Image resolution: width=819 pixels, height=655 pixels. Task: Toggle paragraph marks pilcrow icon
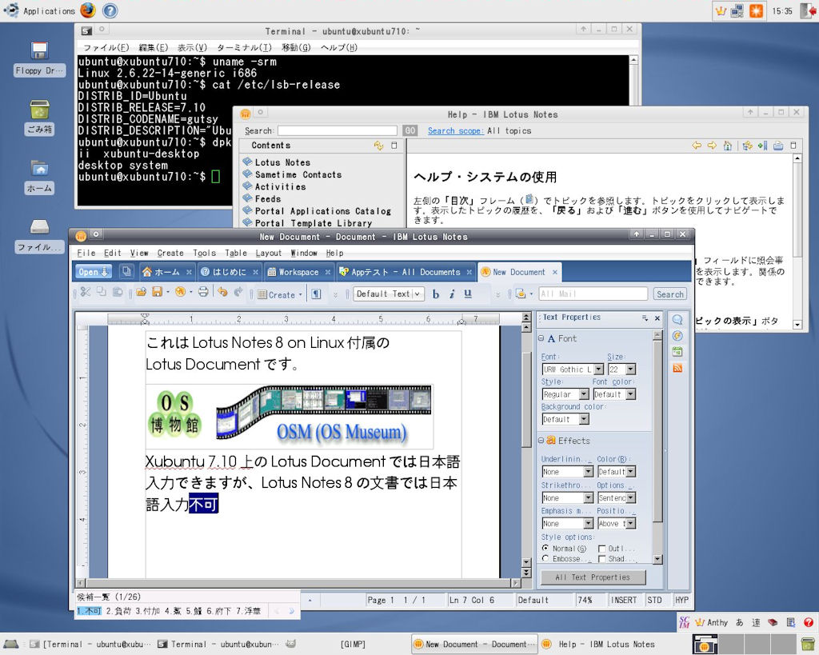(x=316, y=294)
